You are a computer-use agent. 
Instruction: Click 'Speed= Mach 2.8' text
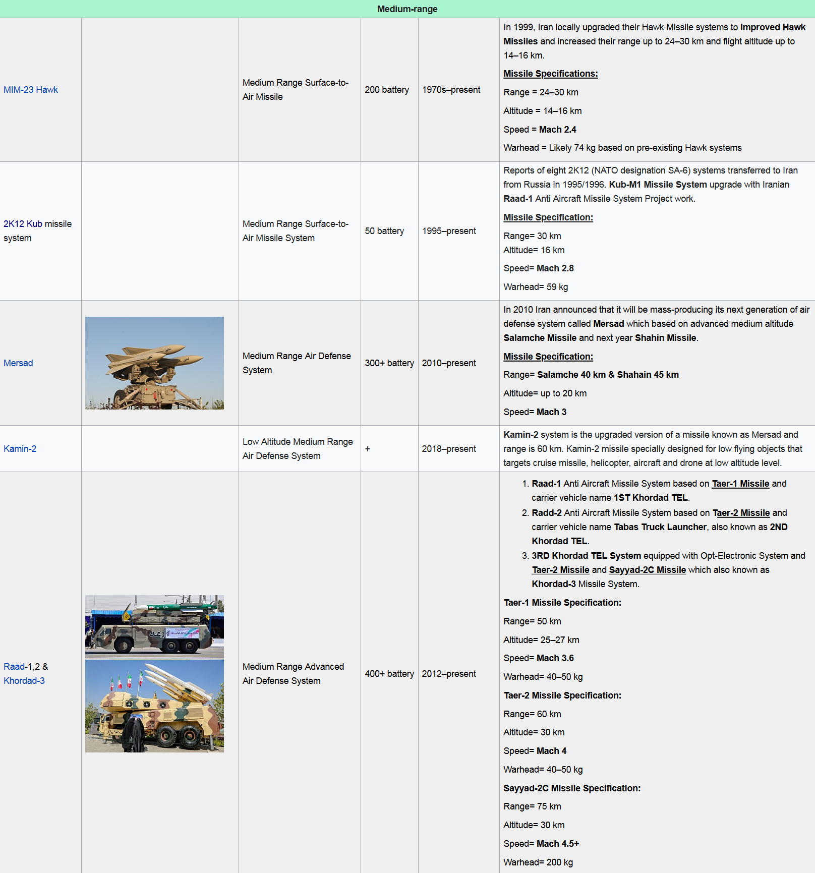pos(539,268)
